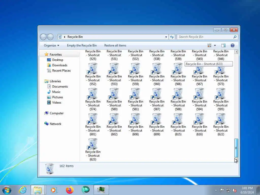Click the Change your view icon

click(x=209, y=45)
